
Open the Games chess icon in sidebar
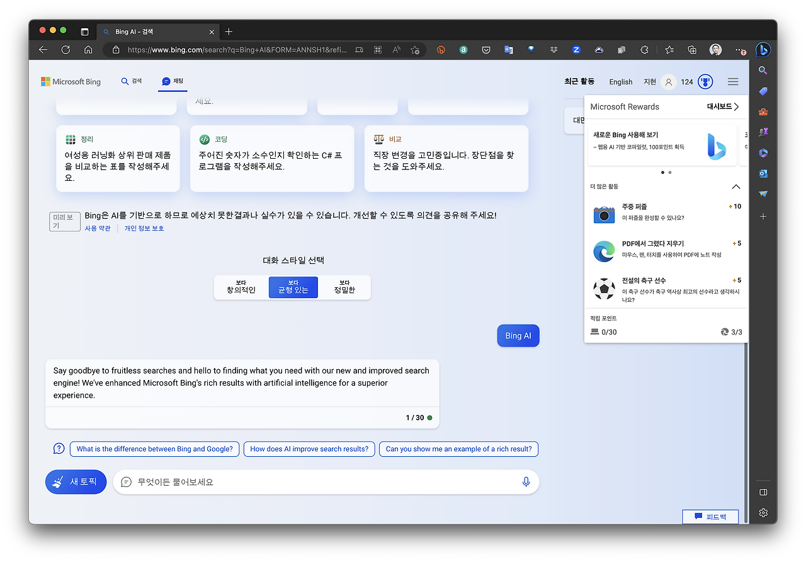point(763,132)
